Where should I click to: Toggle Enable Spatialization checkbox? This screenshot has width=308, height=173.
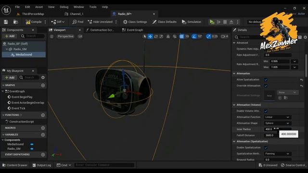[x=266, y=148]
